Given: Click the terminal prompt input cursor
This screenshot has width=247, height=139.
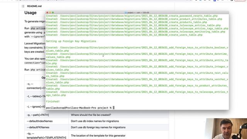Looking at the screenshot, I should tap(113, 108).
